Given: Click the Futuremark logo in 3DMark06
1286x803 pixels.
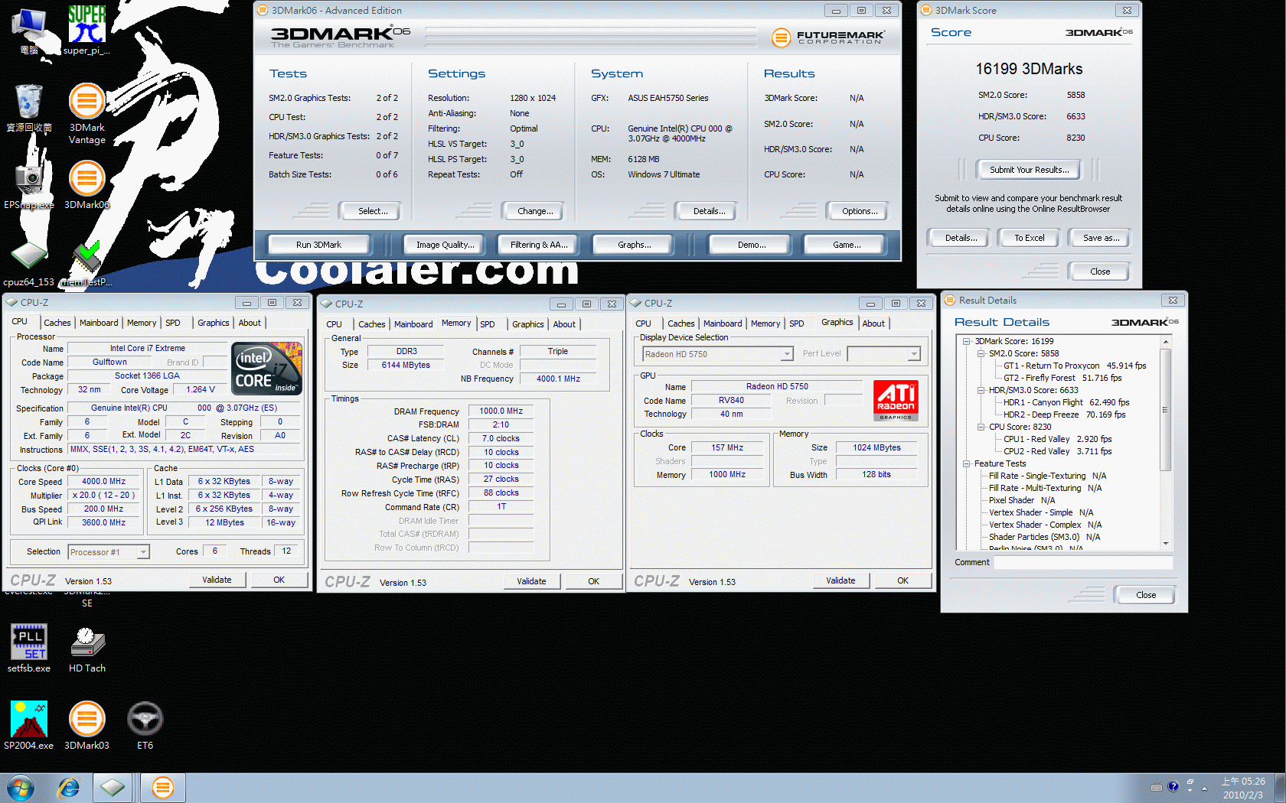Looking at the screenshot, I should [x=827, y=37].
